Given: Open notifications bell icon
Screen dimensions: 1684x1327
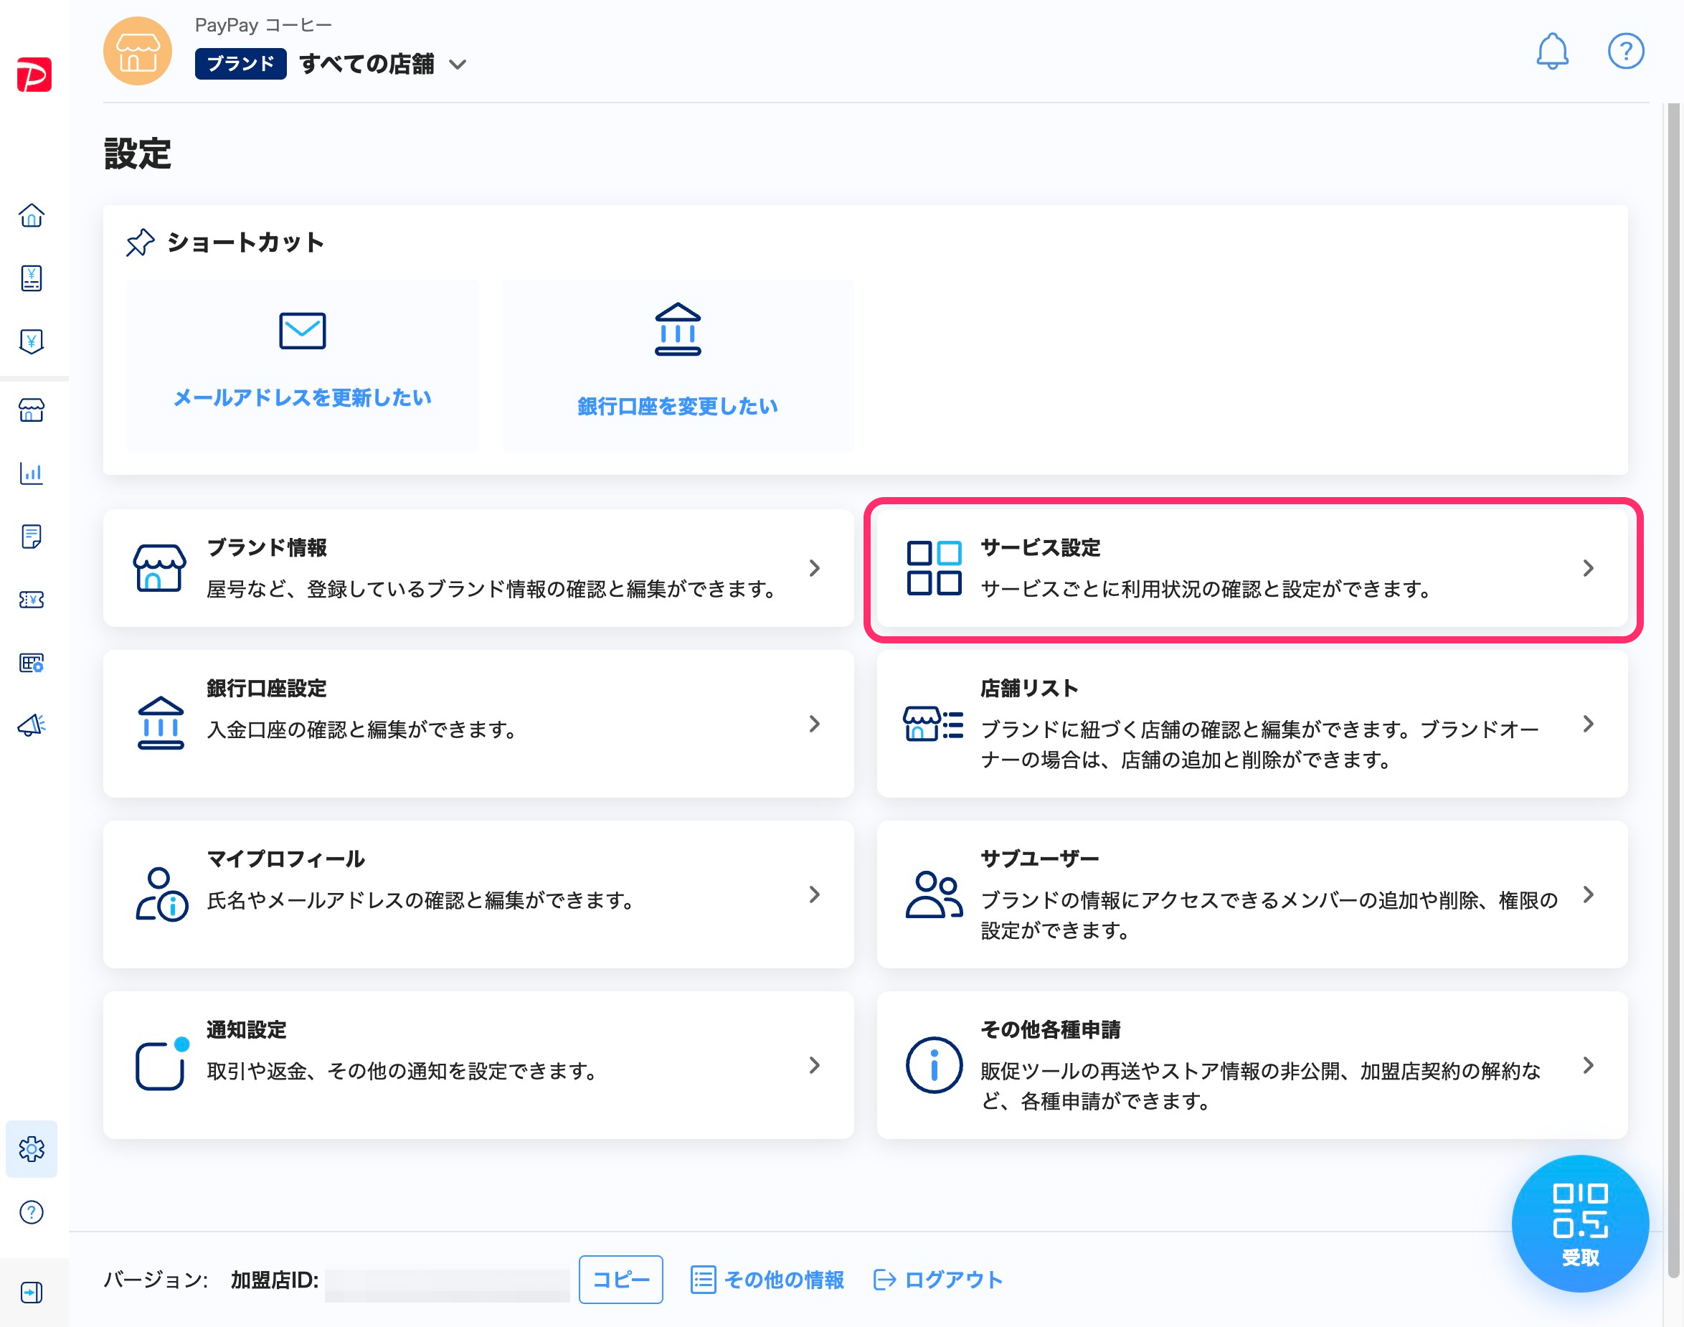Looking at the screenshot, I should [x=1552, y=51].
